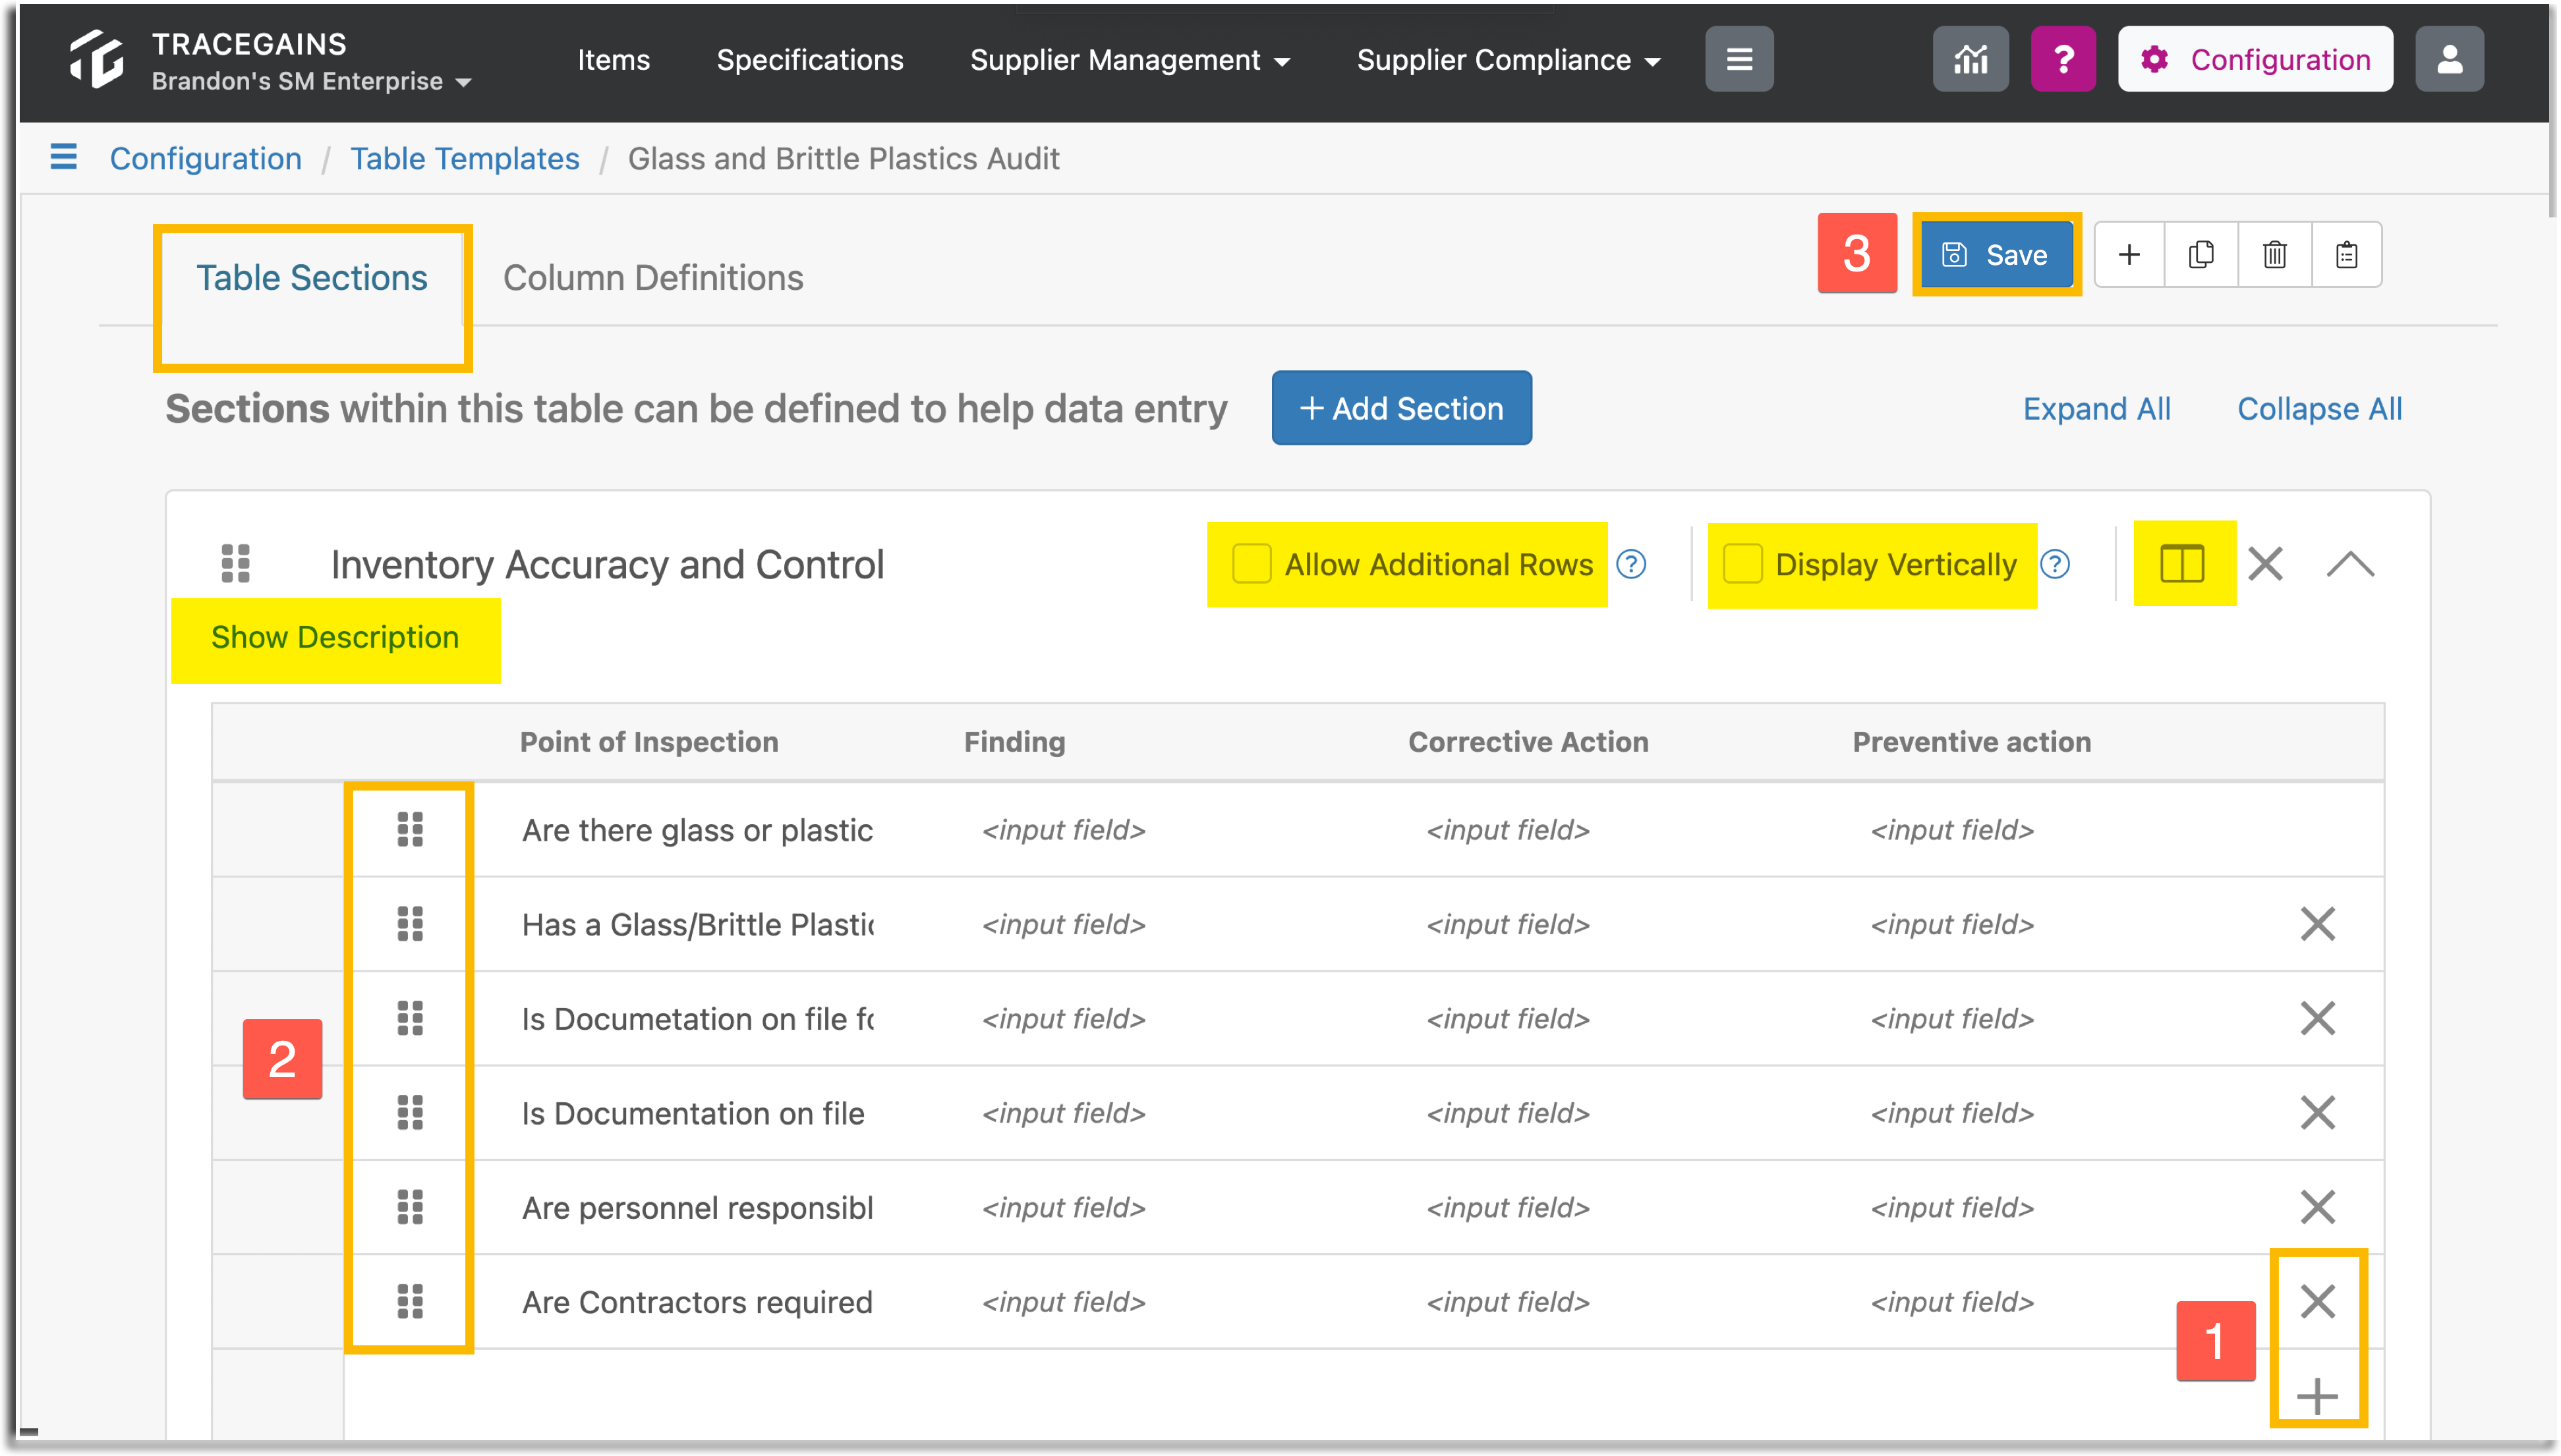
Task: Open Brandon's SM Enterprise dropdown
Action: [x=311, y=82]
